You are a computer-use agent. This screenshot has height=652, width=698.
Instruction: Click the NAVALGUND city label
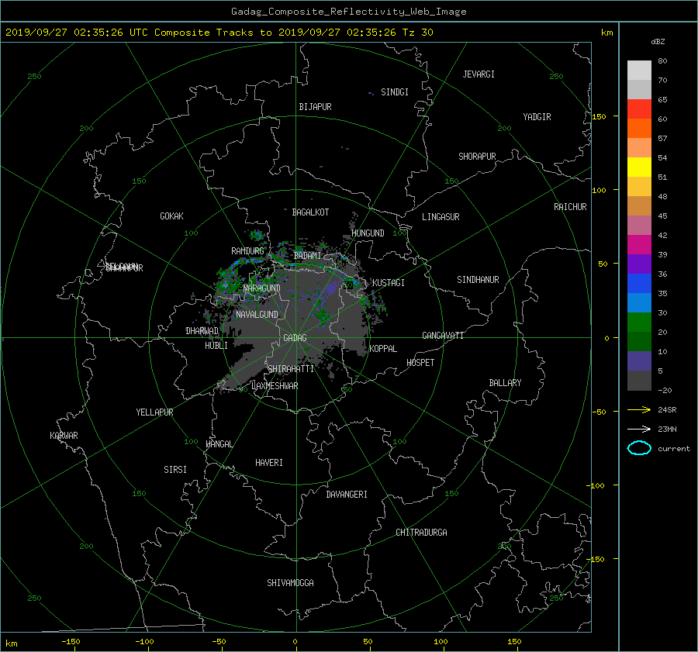coord(257,315)
